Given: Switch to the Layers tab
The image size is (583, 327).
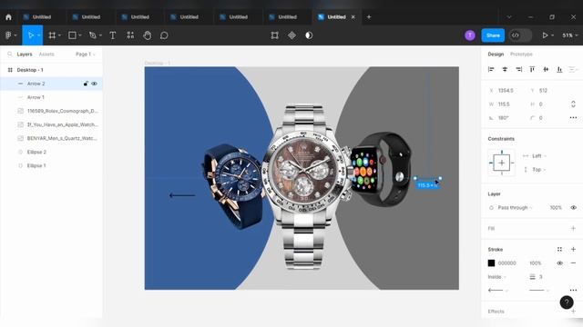Looking at the screenshot, I should click(x=25, y=54).
